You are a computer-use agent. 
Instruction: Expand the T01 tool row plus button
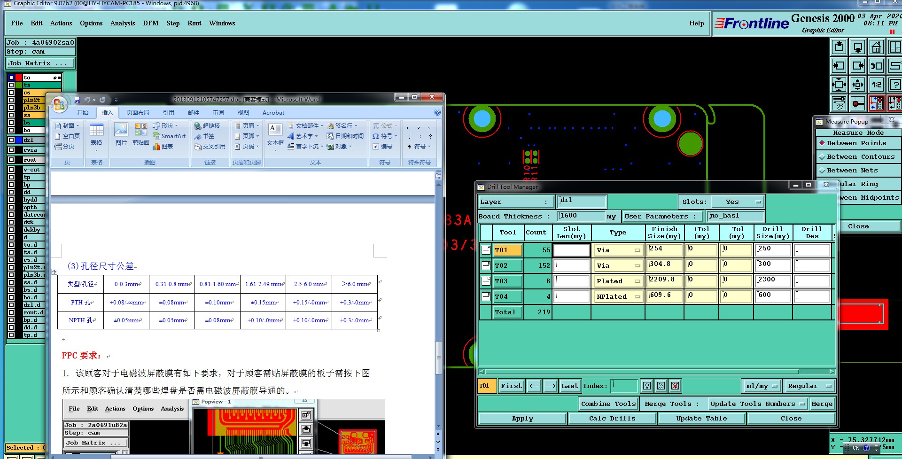pyautogui.click(x=486, y=250)
